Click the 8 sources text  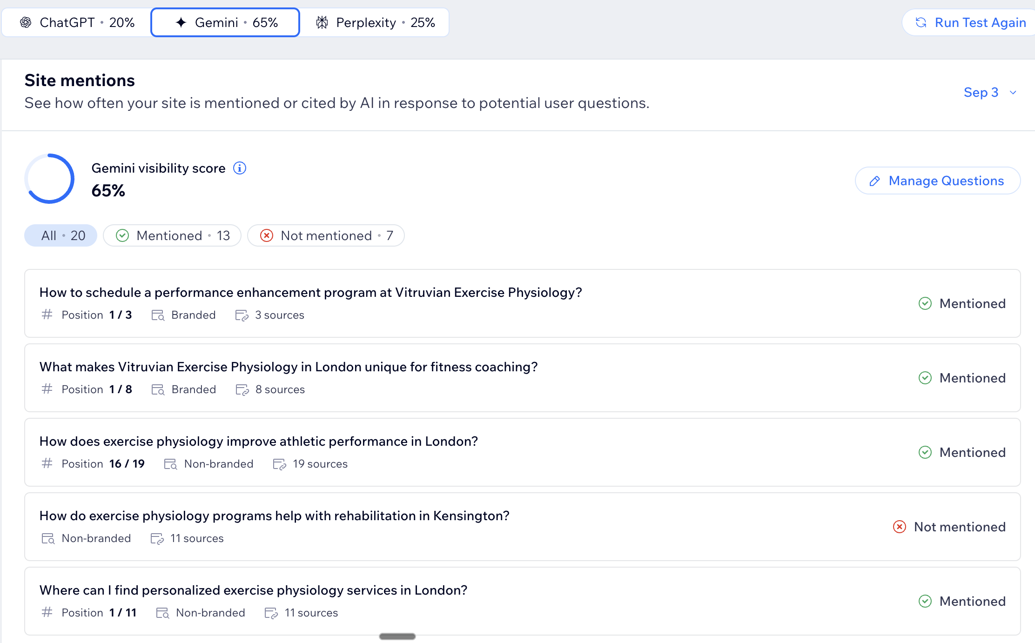[x=280, y=389]
